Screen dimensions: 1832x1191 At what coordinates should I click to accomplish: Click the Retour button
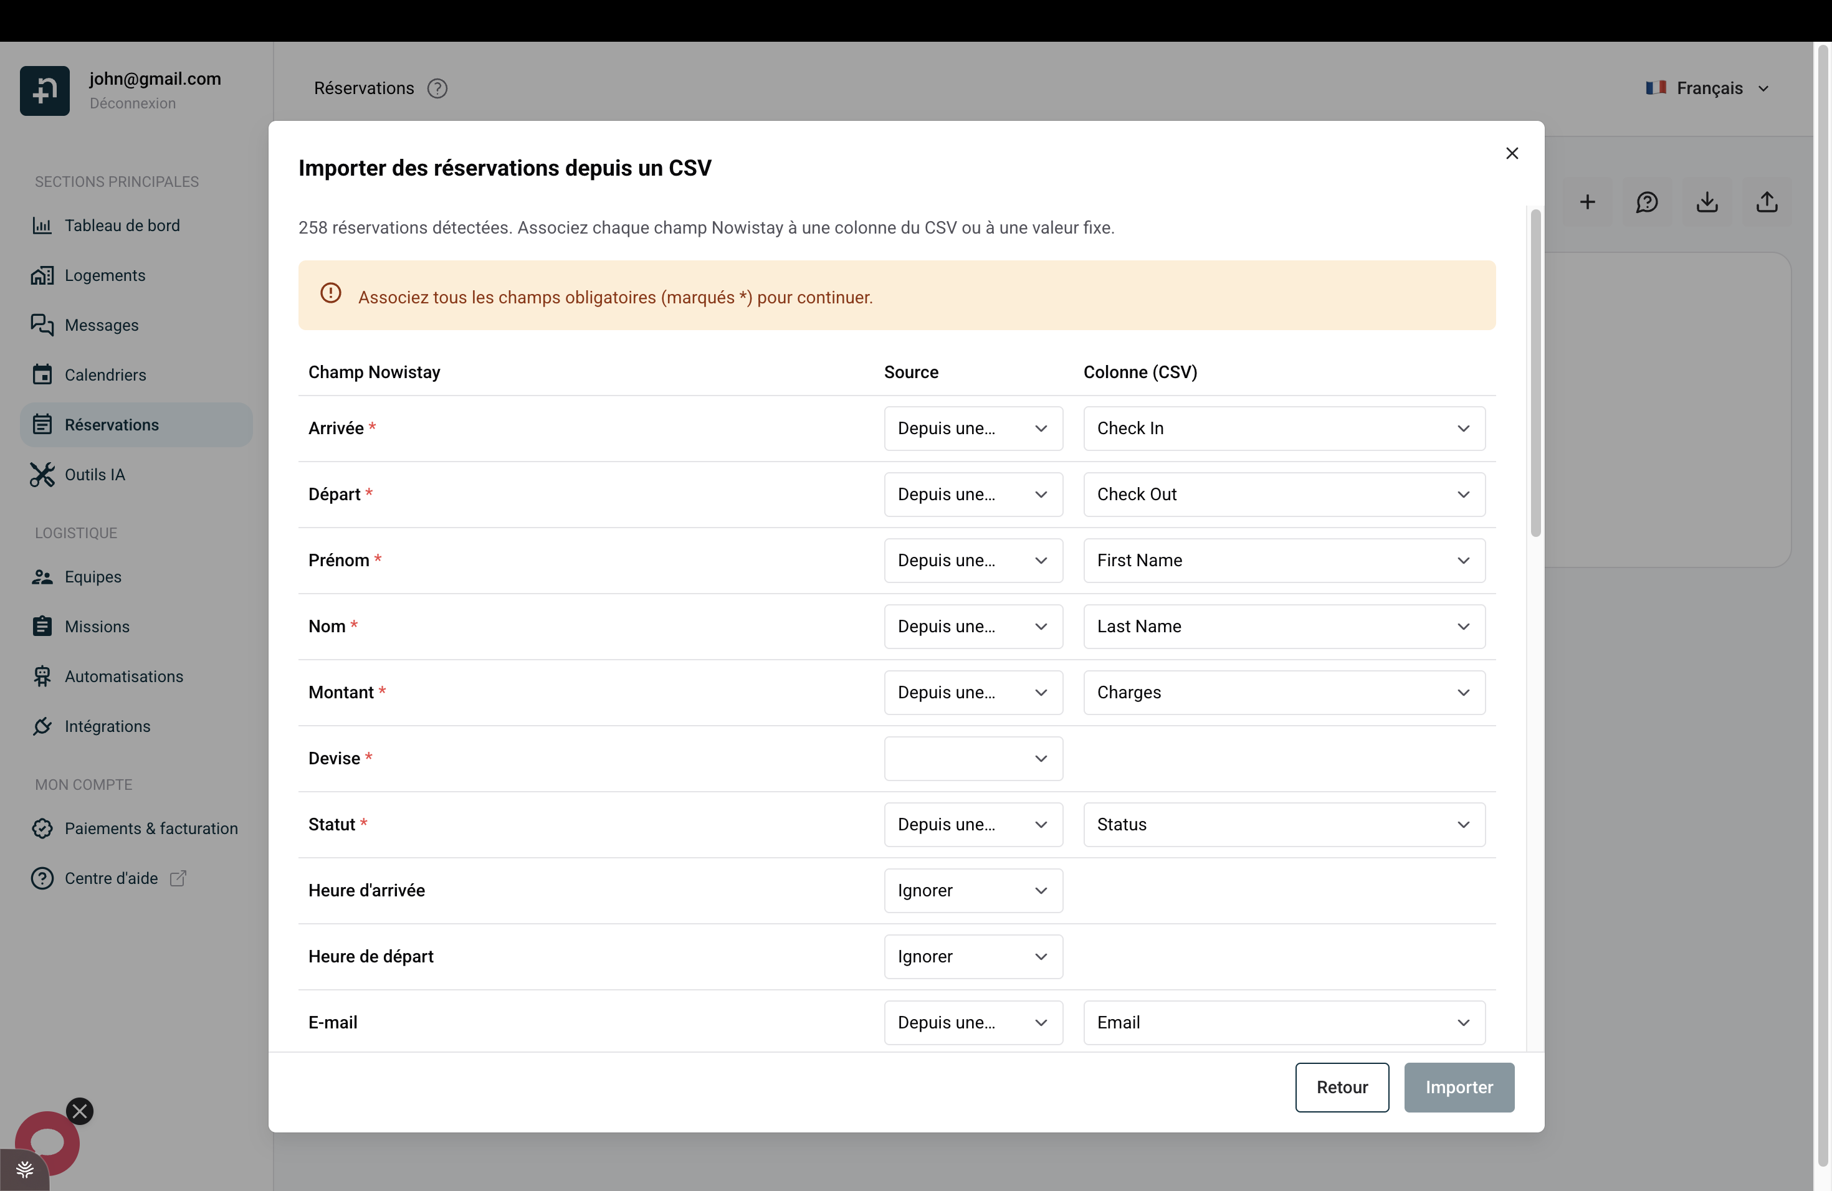click(x=1342, y=1088)
